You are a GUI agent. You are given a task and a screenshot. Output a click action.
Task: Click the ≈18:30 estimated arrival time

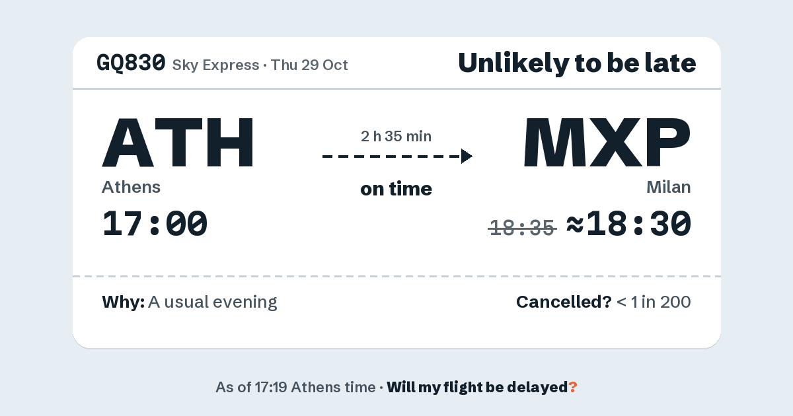tap(629, 223)
